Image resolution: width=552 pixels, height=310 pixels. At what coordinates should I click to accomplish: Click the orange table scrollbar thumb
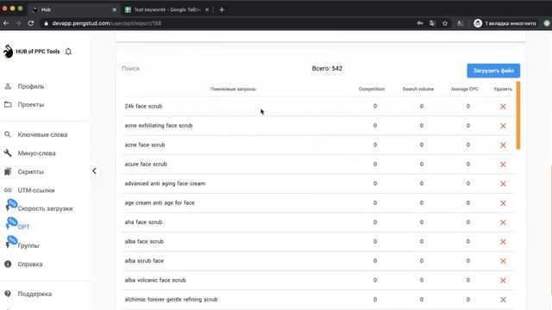518,115
